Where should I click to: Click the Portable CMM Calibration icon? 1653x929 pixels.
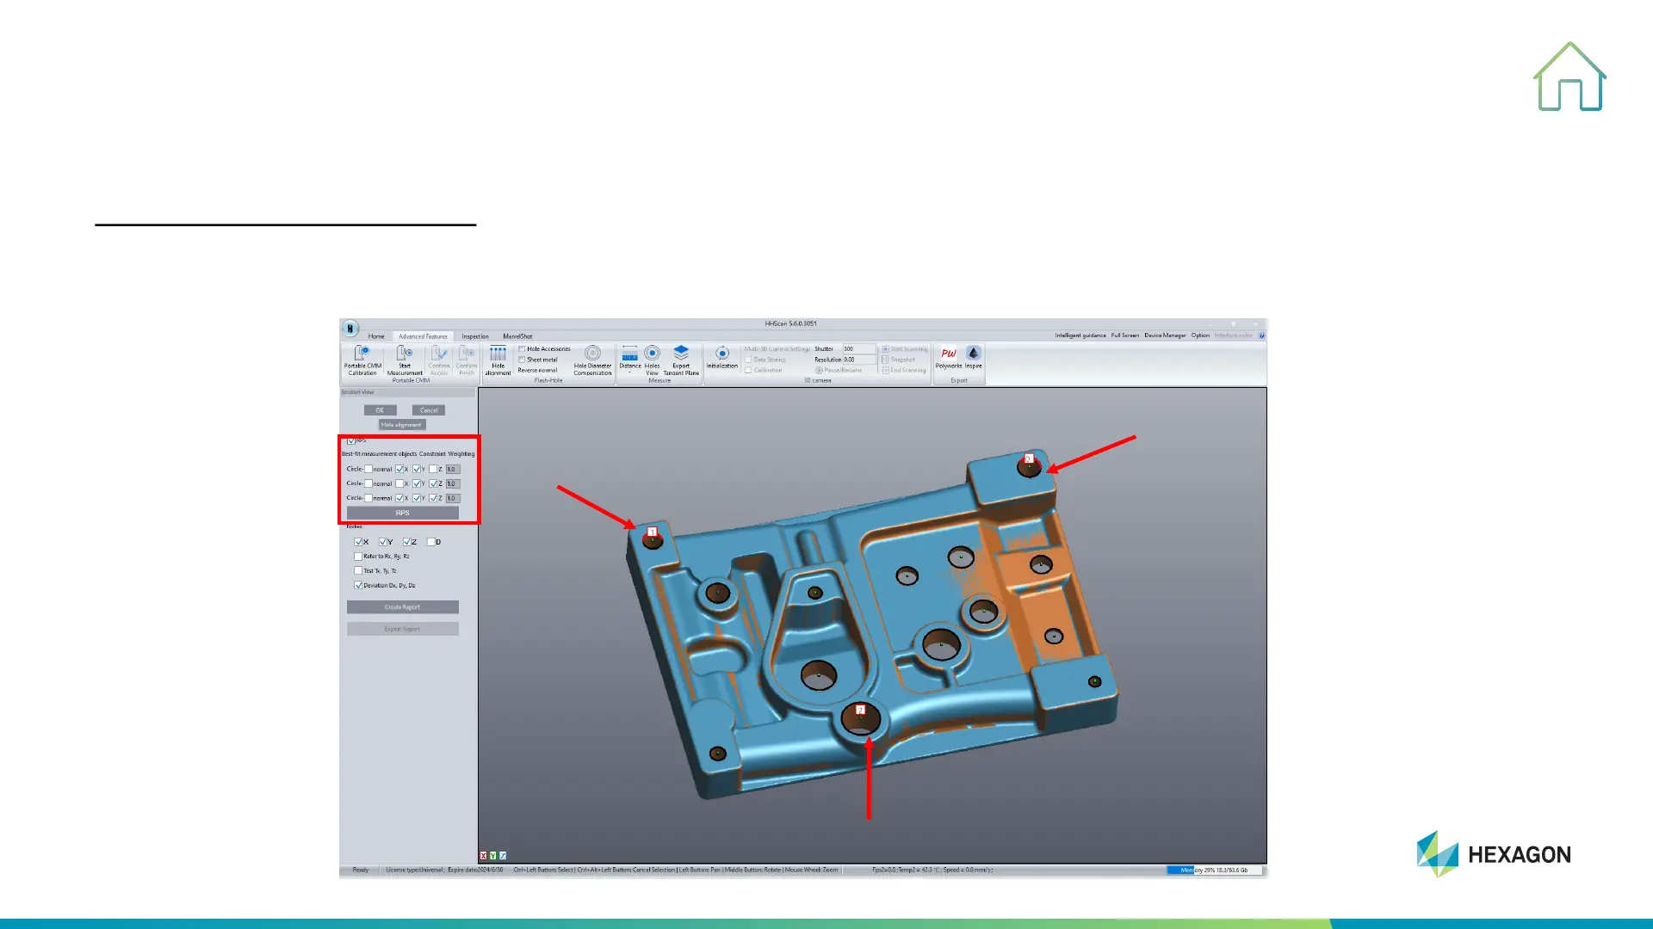(x=362, y=354)
